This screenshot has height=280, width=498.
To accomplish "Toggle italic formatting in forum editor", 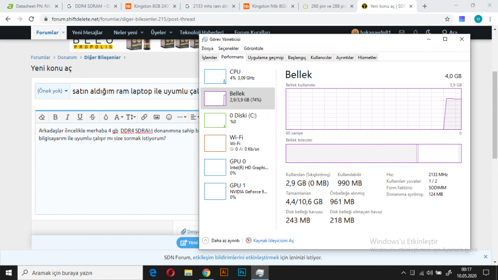I will click(68, 117).
